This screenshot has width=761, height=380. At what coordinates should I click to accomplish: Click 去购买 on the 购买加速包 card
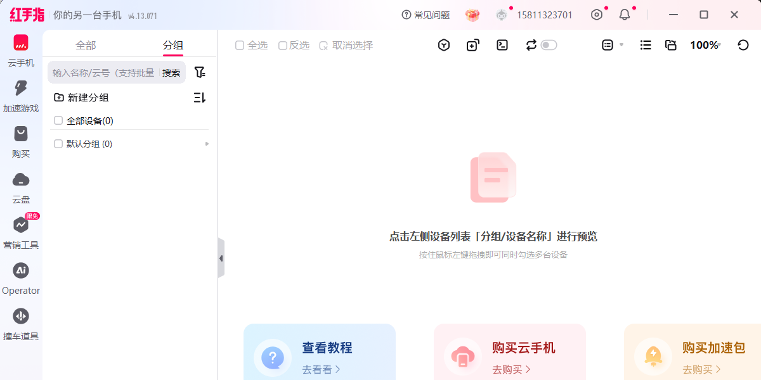coord(701,369)
